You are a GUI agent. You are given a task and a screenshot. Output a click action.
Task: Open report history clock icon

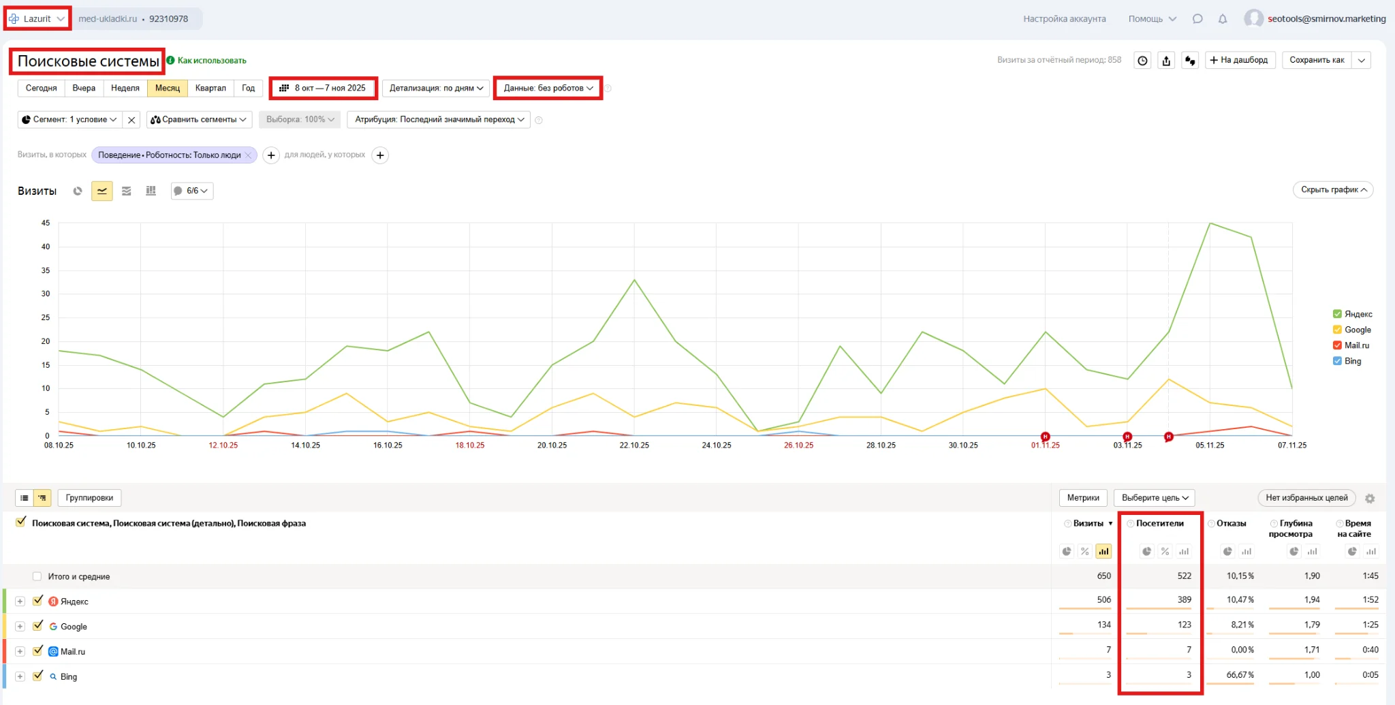(x=1142, y=61)
